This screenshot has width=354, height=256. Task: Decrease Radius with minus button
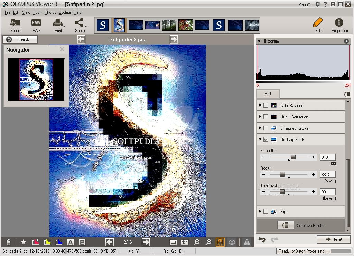pos(264,174)
